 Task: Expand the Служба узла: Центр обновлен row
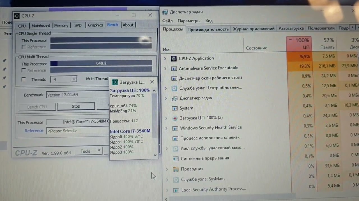pyautogui.click(x=165, y=88)
